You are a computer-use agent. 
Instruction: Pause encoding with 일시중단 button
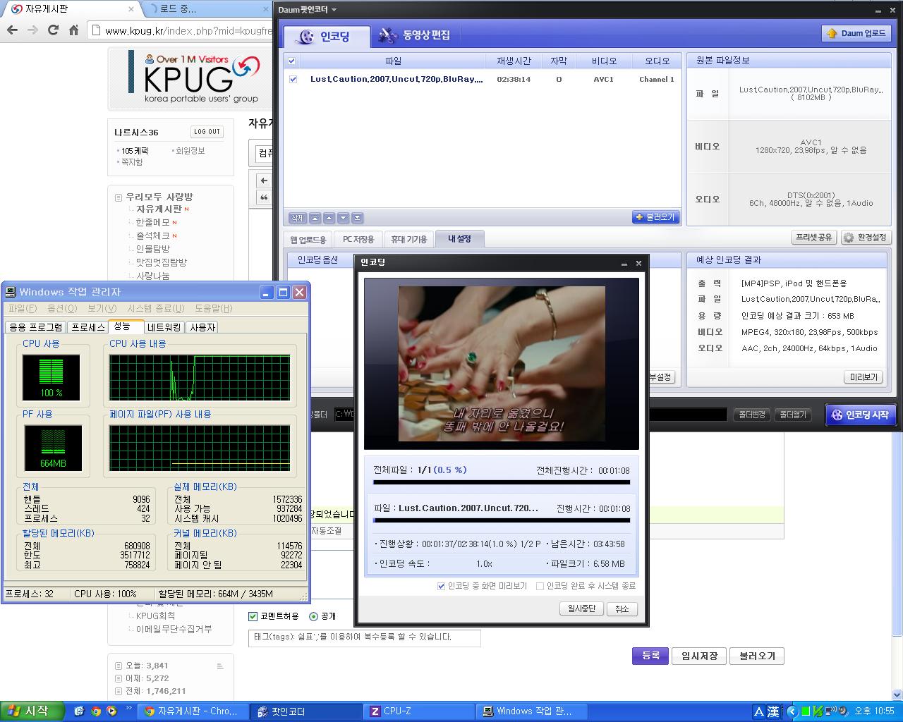click(581, 608)
